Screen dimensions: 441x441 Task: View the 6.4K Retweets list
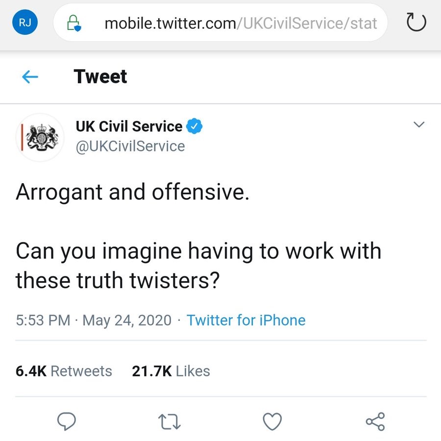click(x=64, y=371)
